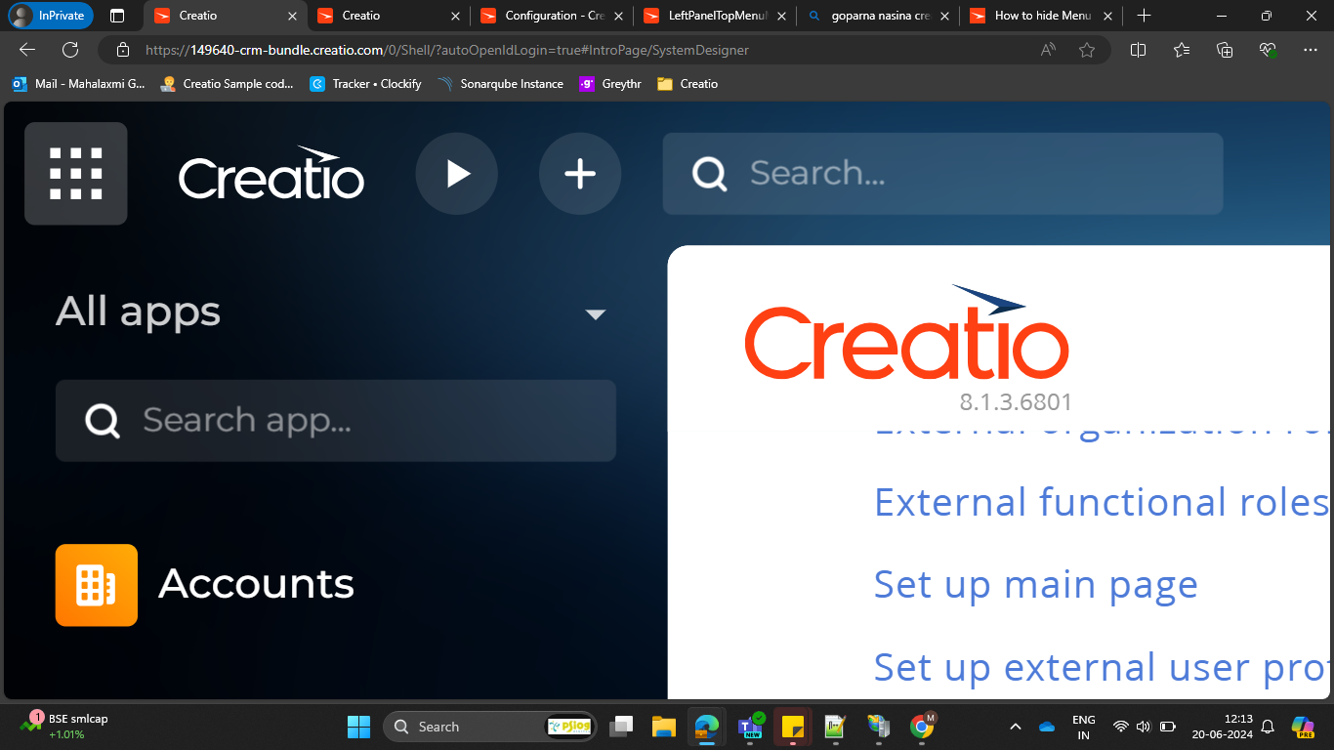Viewport: 1334px width, 750px height.
Task: Open the Tracker Clockify bookmark
Action: coord(365,84)
